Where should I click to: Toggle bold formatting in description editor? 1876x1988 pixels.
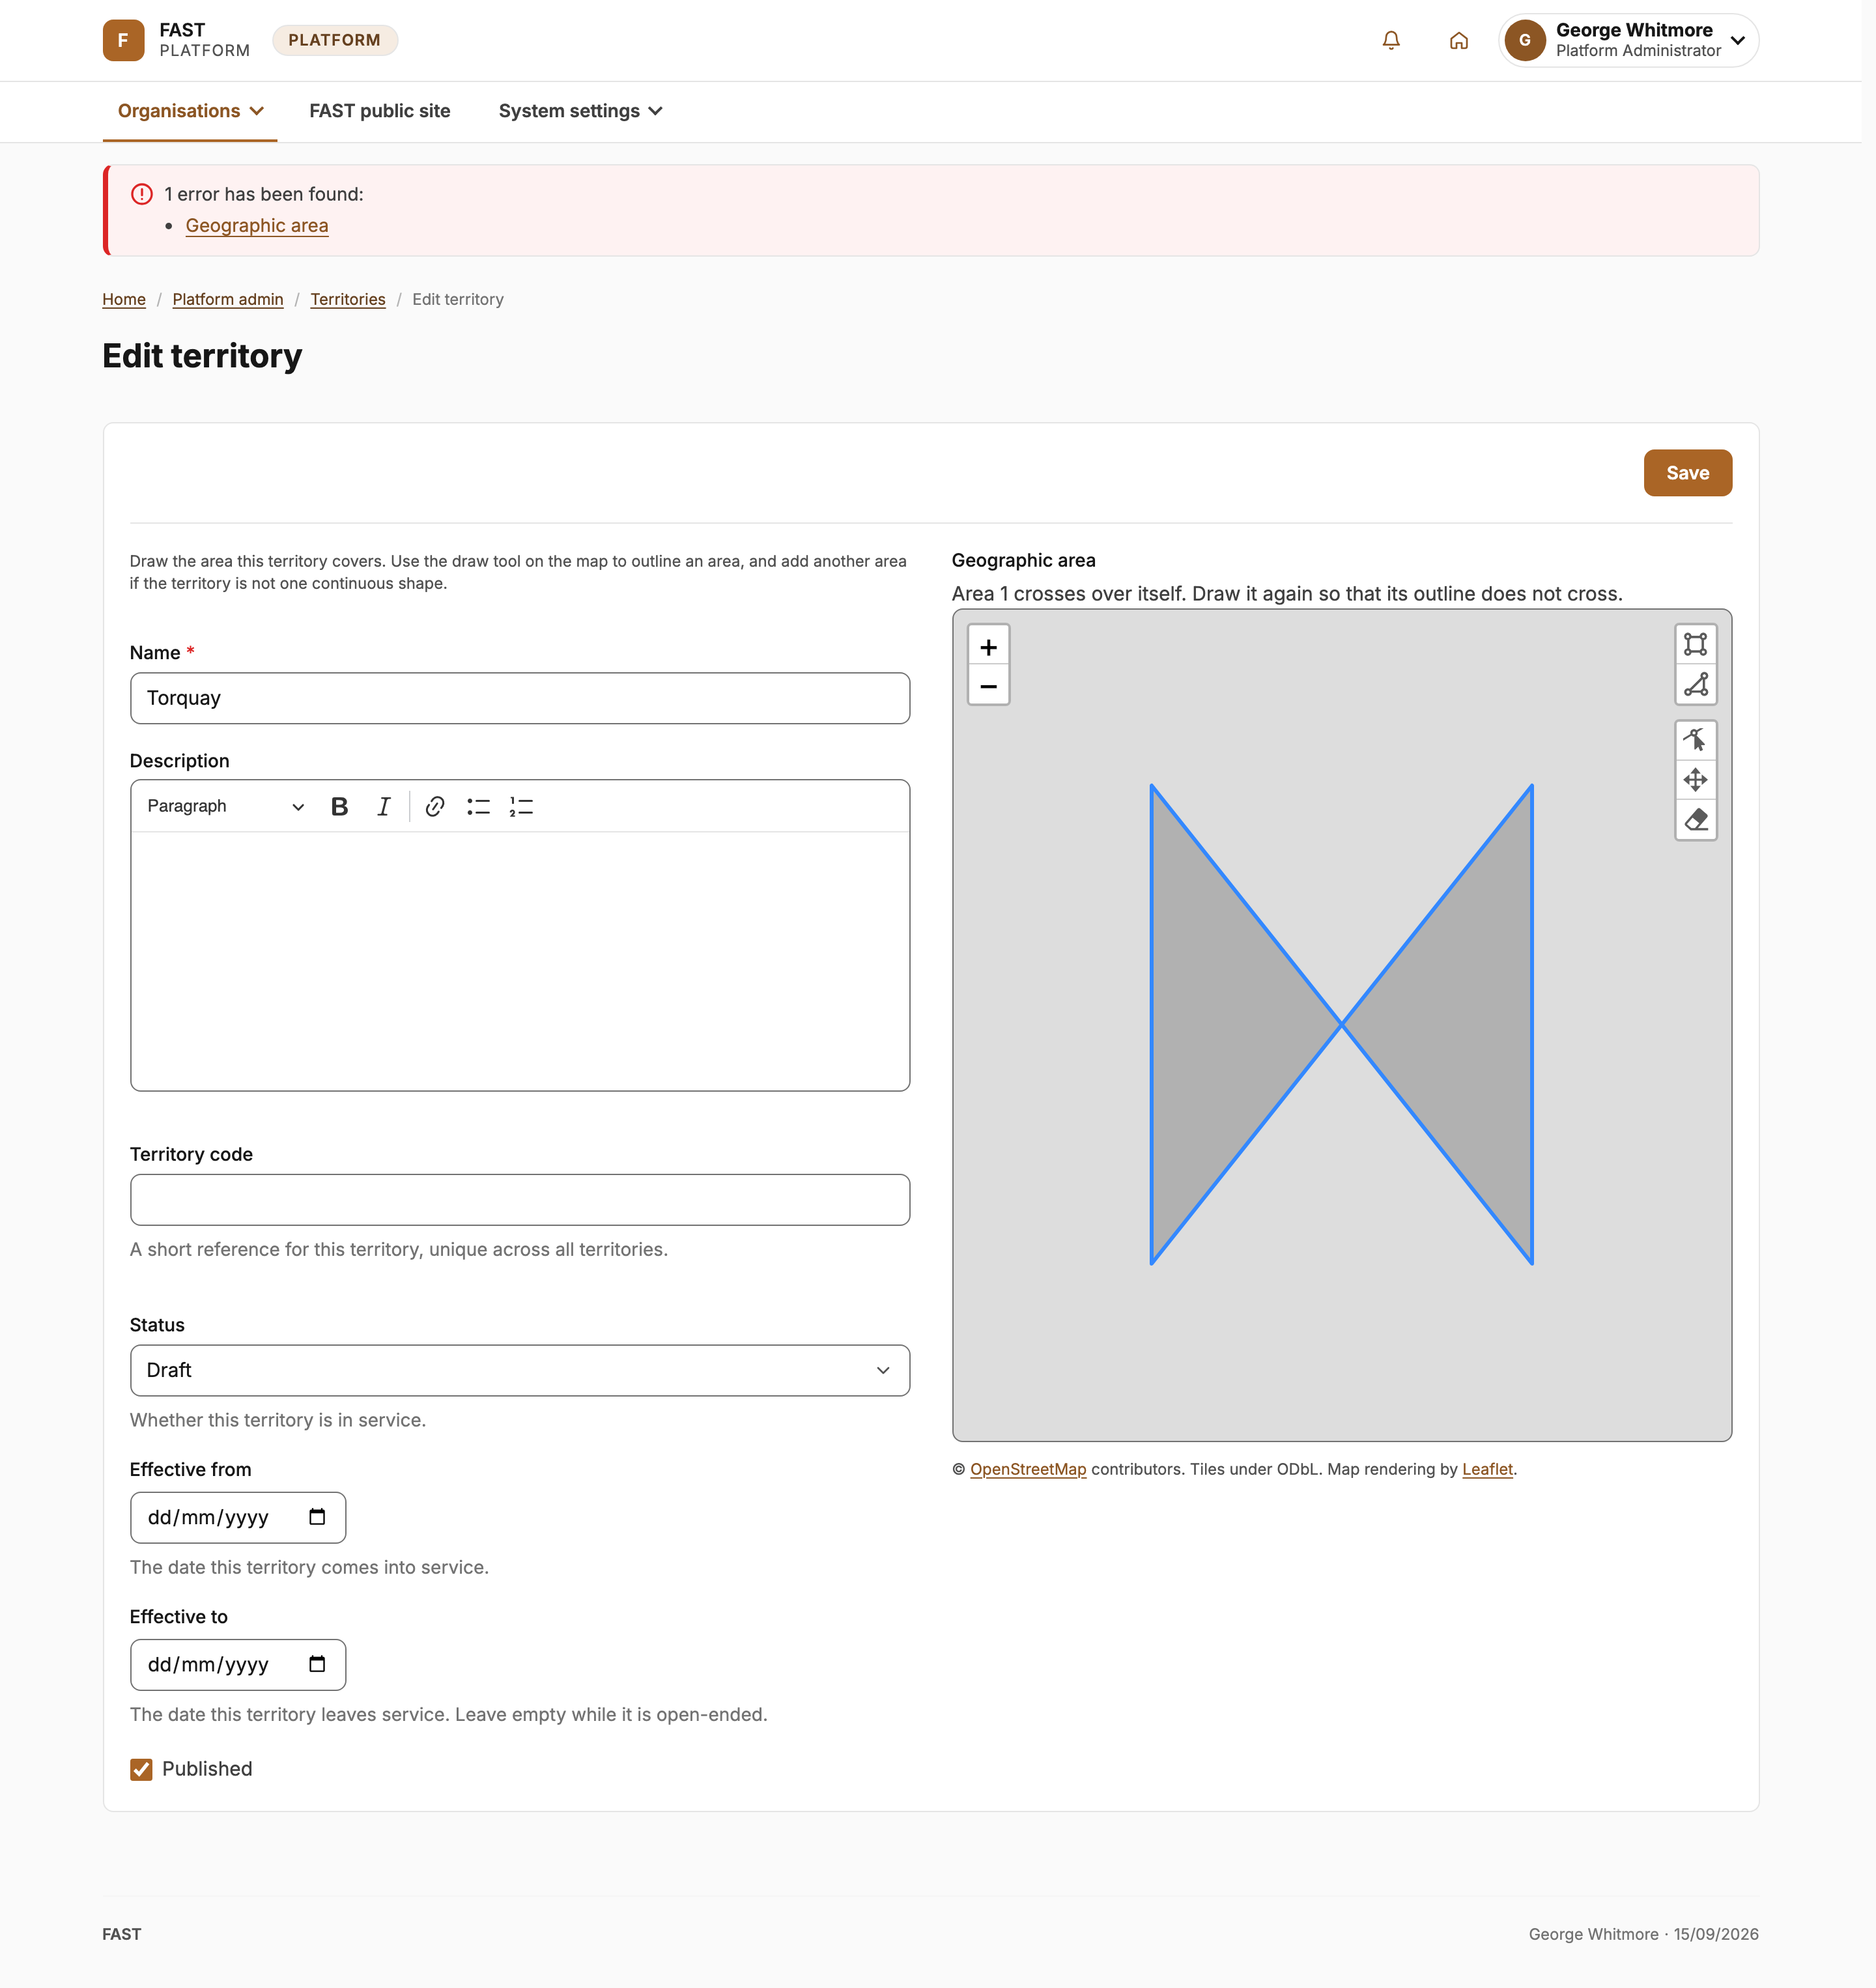(339, 806)
